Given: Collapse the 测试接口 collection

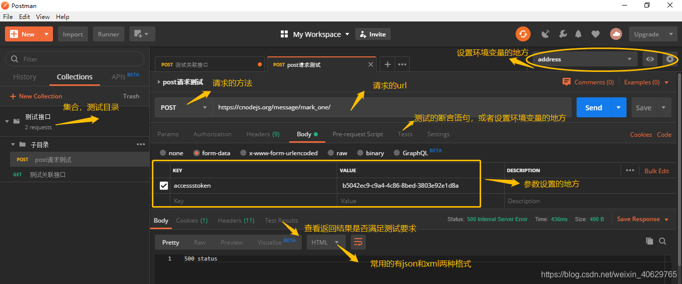Looking at the screenshot, I should (7, 121).
